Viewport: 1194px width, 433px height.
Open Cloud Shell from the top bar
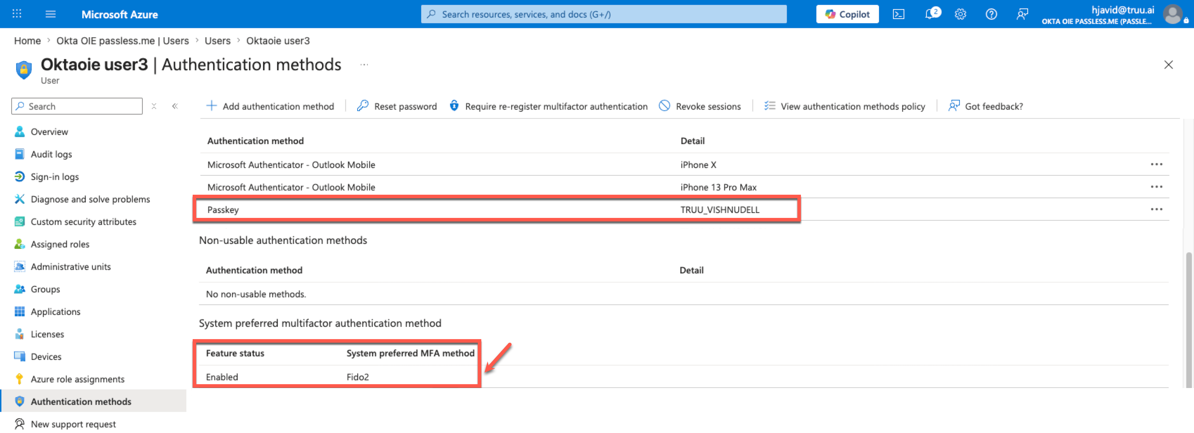[898, 14]
